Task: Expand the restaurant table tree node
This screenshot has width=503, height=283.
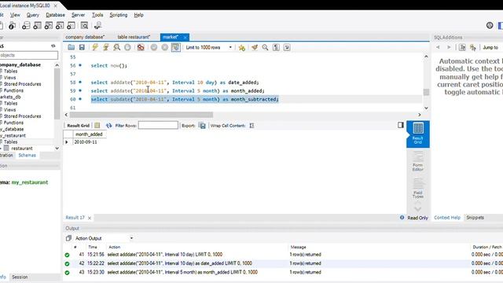Action: [x=1, y=149]
